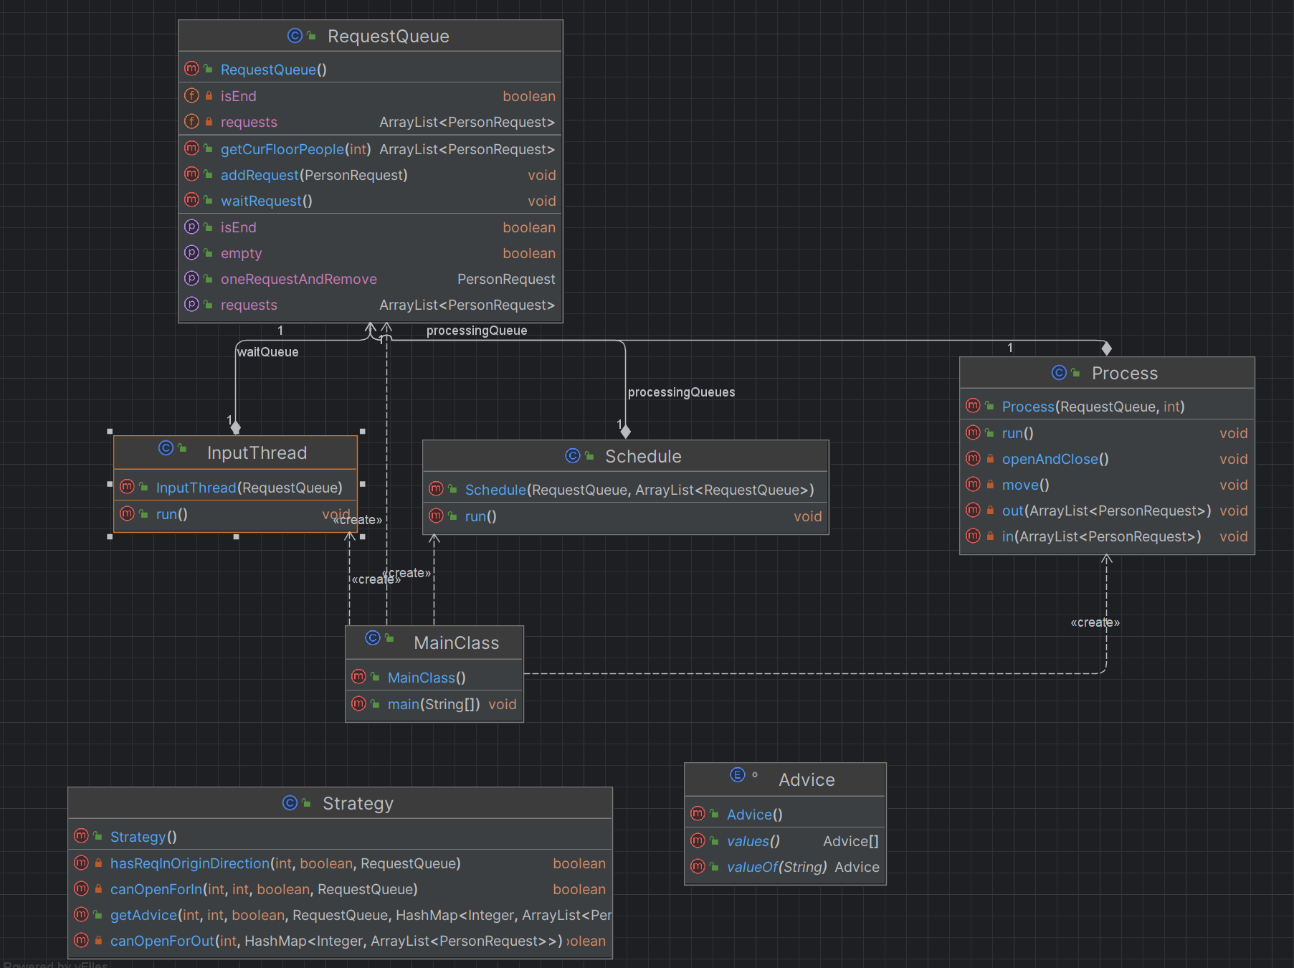Click the lock icon beside openAndClose()
The image size is (1294, 968).
point(990,458)
